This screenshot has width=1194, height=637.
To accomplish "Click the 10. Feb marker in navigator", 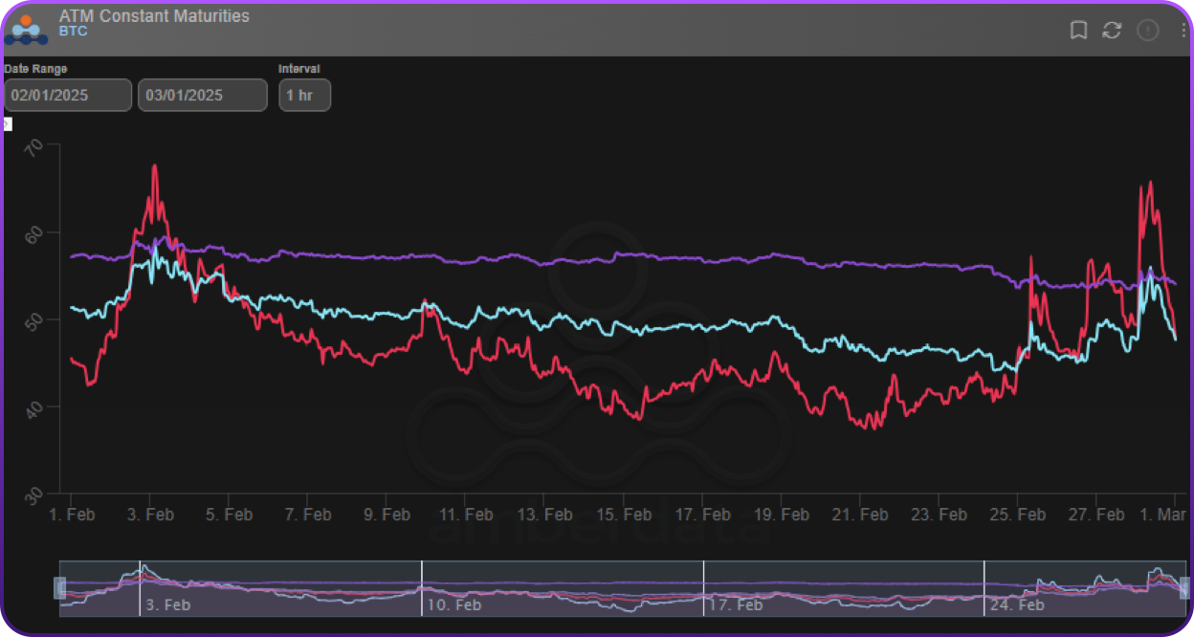I will tap(454, 605).
